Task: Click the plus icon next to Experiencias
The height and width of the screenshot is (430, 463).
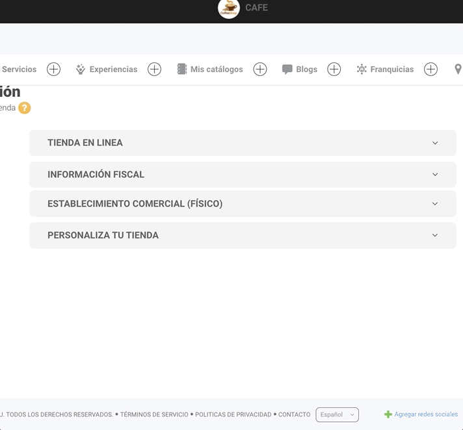Action: tap(154, 70)
